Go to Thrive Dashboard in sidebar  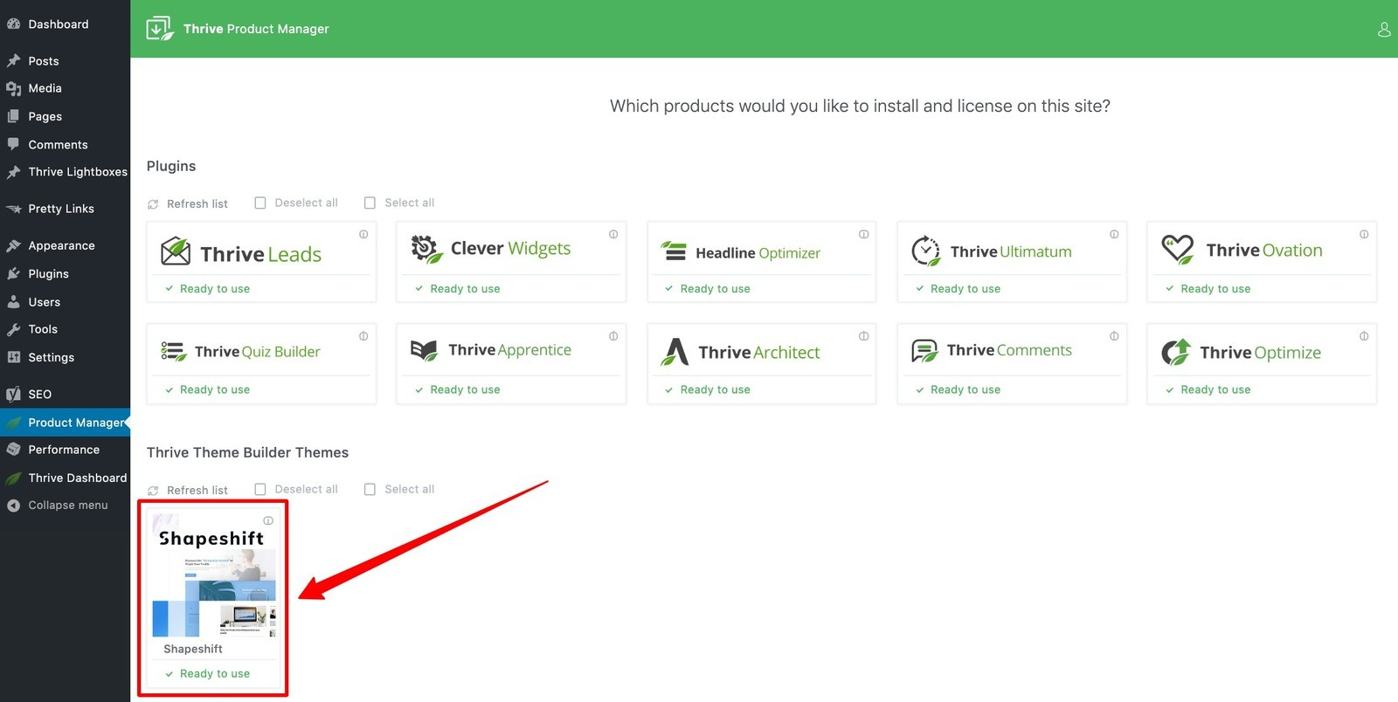[x=77, y=478]
